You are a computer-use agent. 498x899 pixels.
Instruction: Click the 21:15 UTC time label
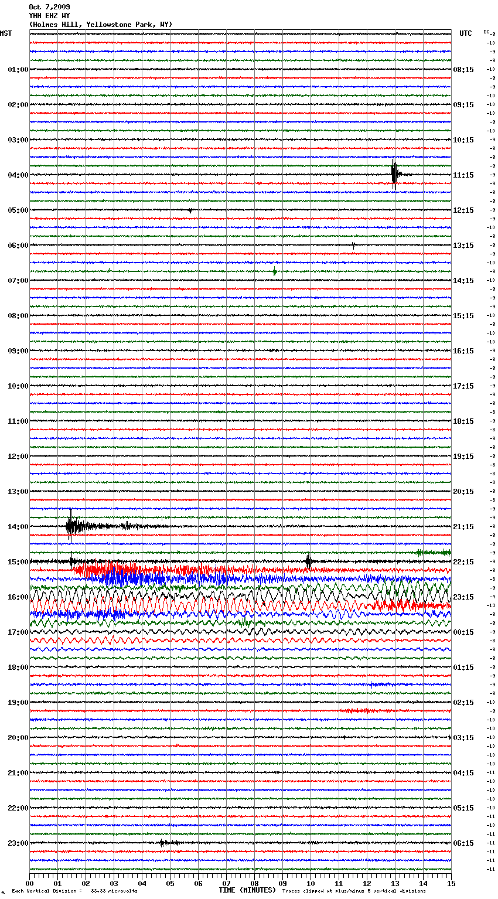(463, 527)
